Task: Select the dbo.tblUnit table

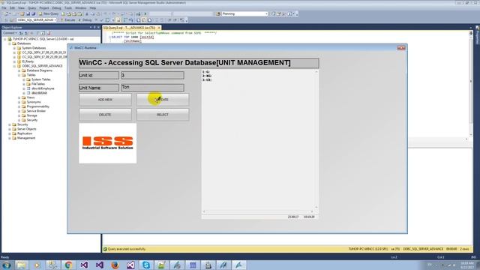Action: (x=39, y=93)
